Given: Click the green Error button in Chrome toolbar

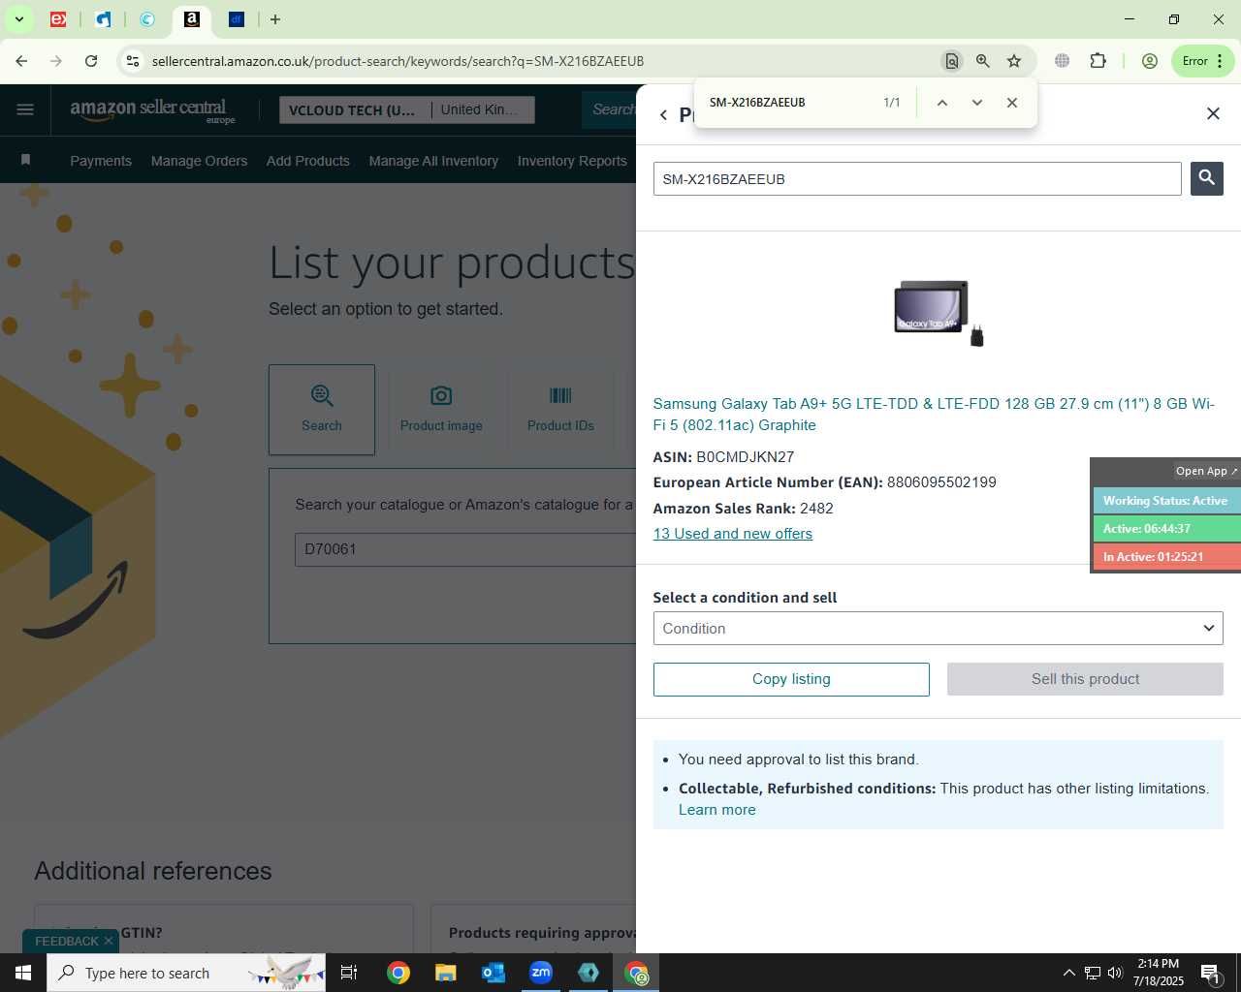Looking at the screenshot, I should [x=1202, y=61].
